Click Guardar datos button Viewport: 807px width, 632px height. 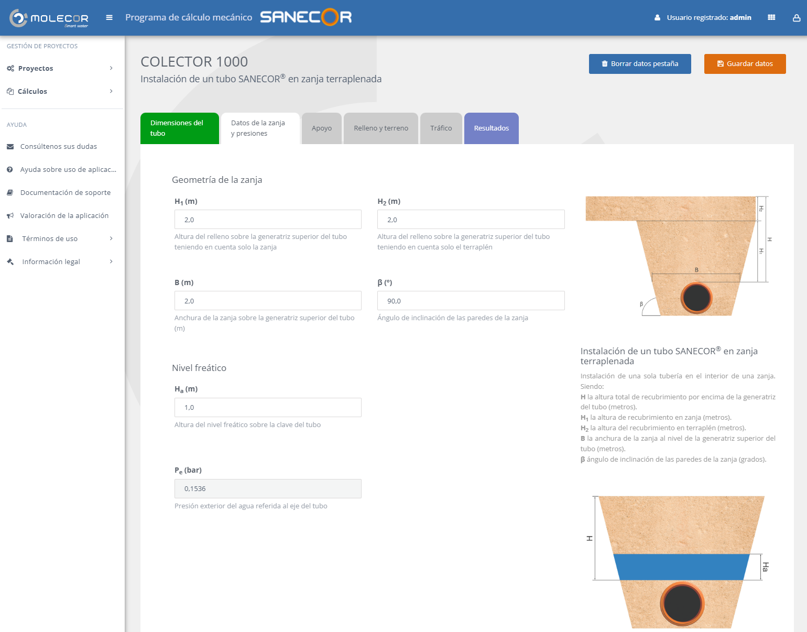[x=745, y=64]
